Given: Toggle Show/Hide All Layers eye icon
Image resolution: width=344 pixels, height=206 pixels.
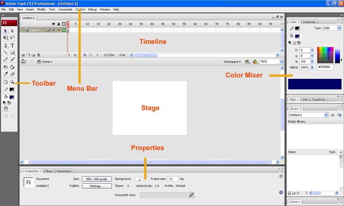Looking at the screenshot, I should pyautogui.click(x=53, y=24).
